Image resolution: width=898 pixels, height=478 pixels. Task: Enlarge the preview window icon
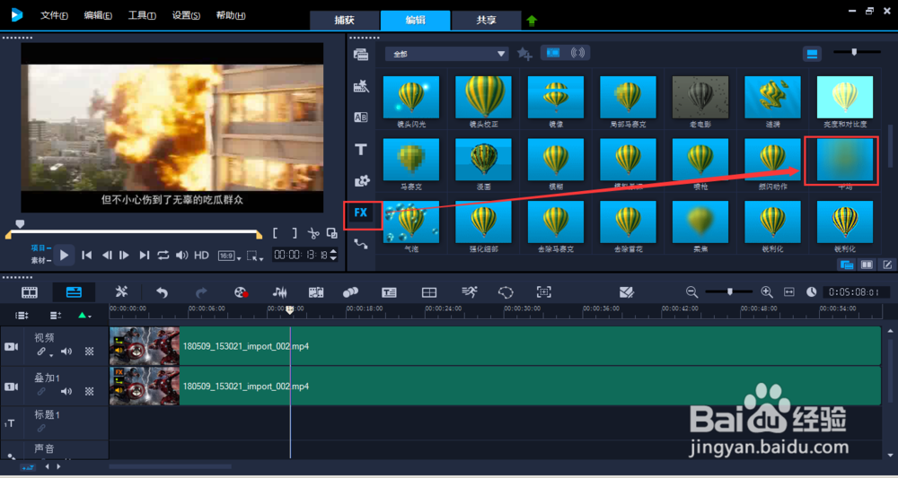[x=332, y=232]
